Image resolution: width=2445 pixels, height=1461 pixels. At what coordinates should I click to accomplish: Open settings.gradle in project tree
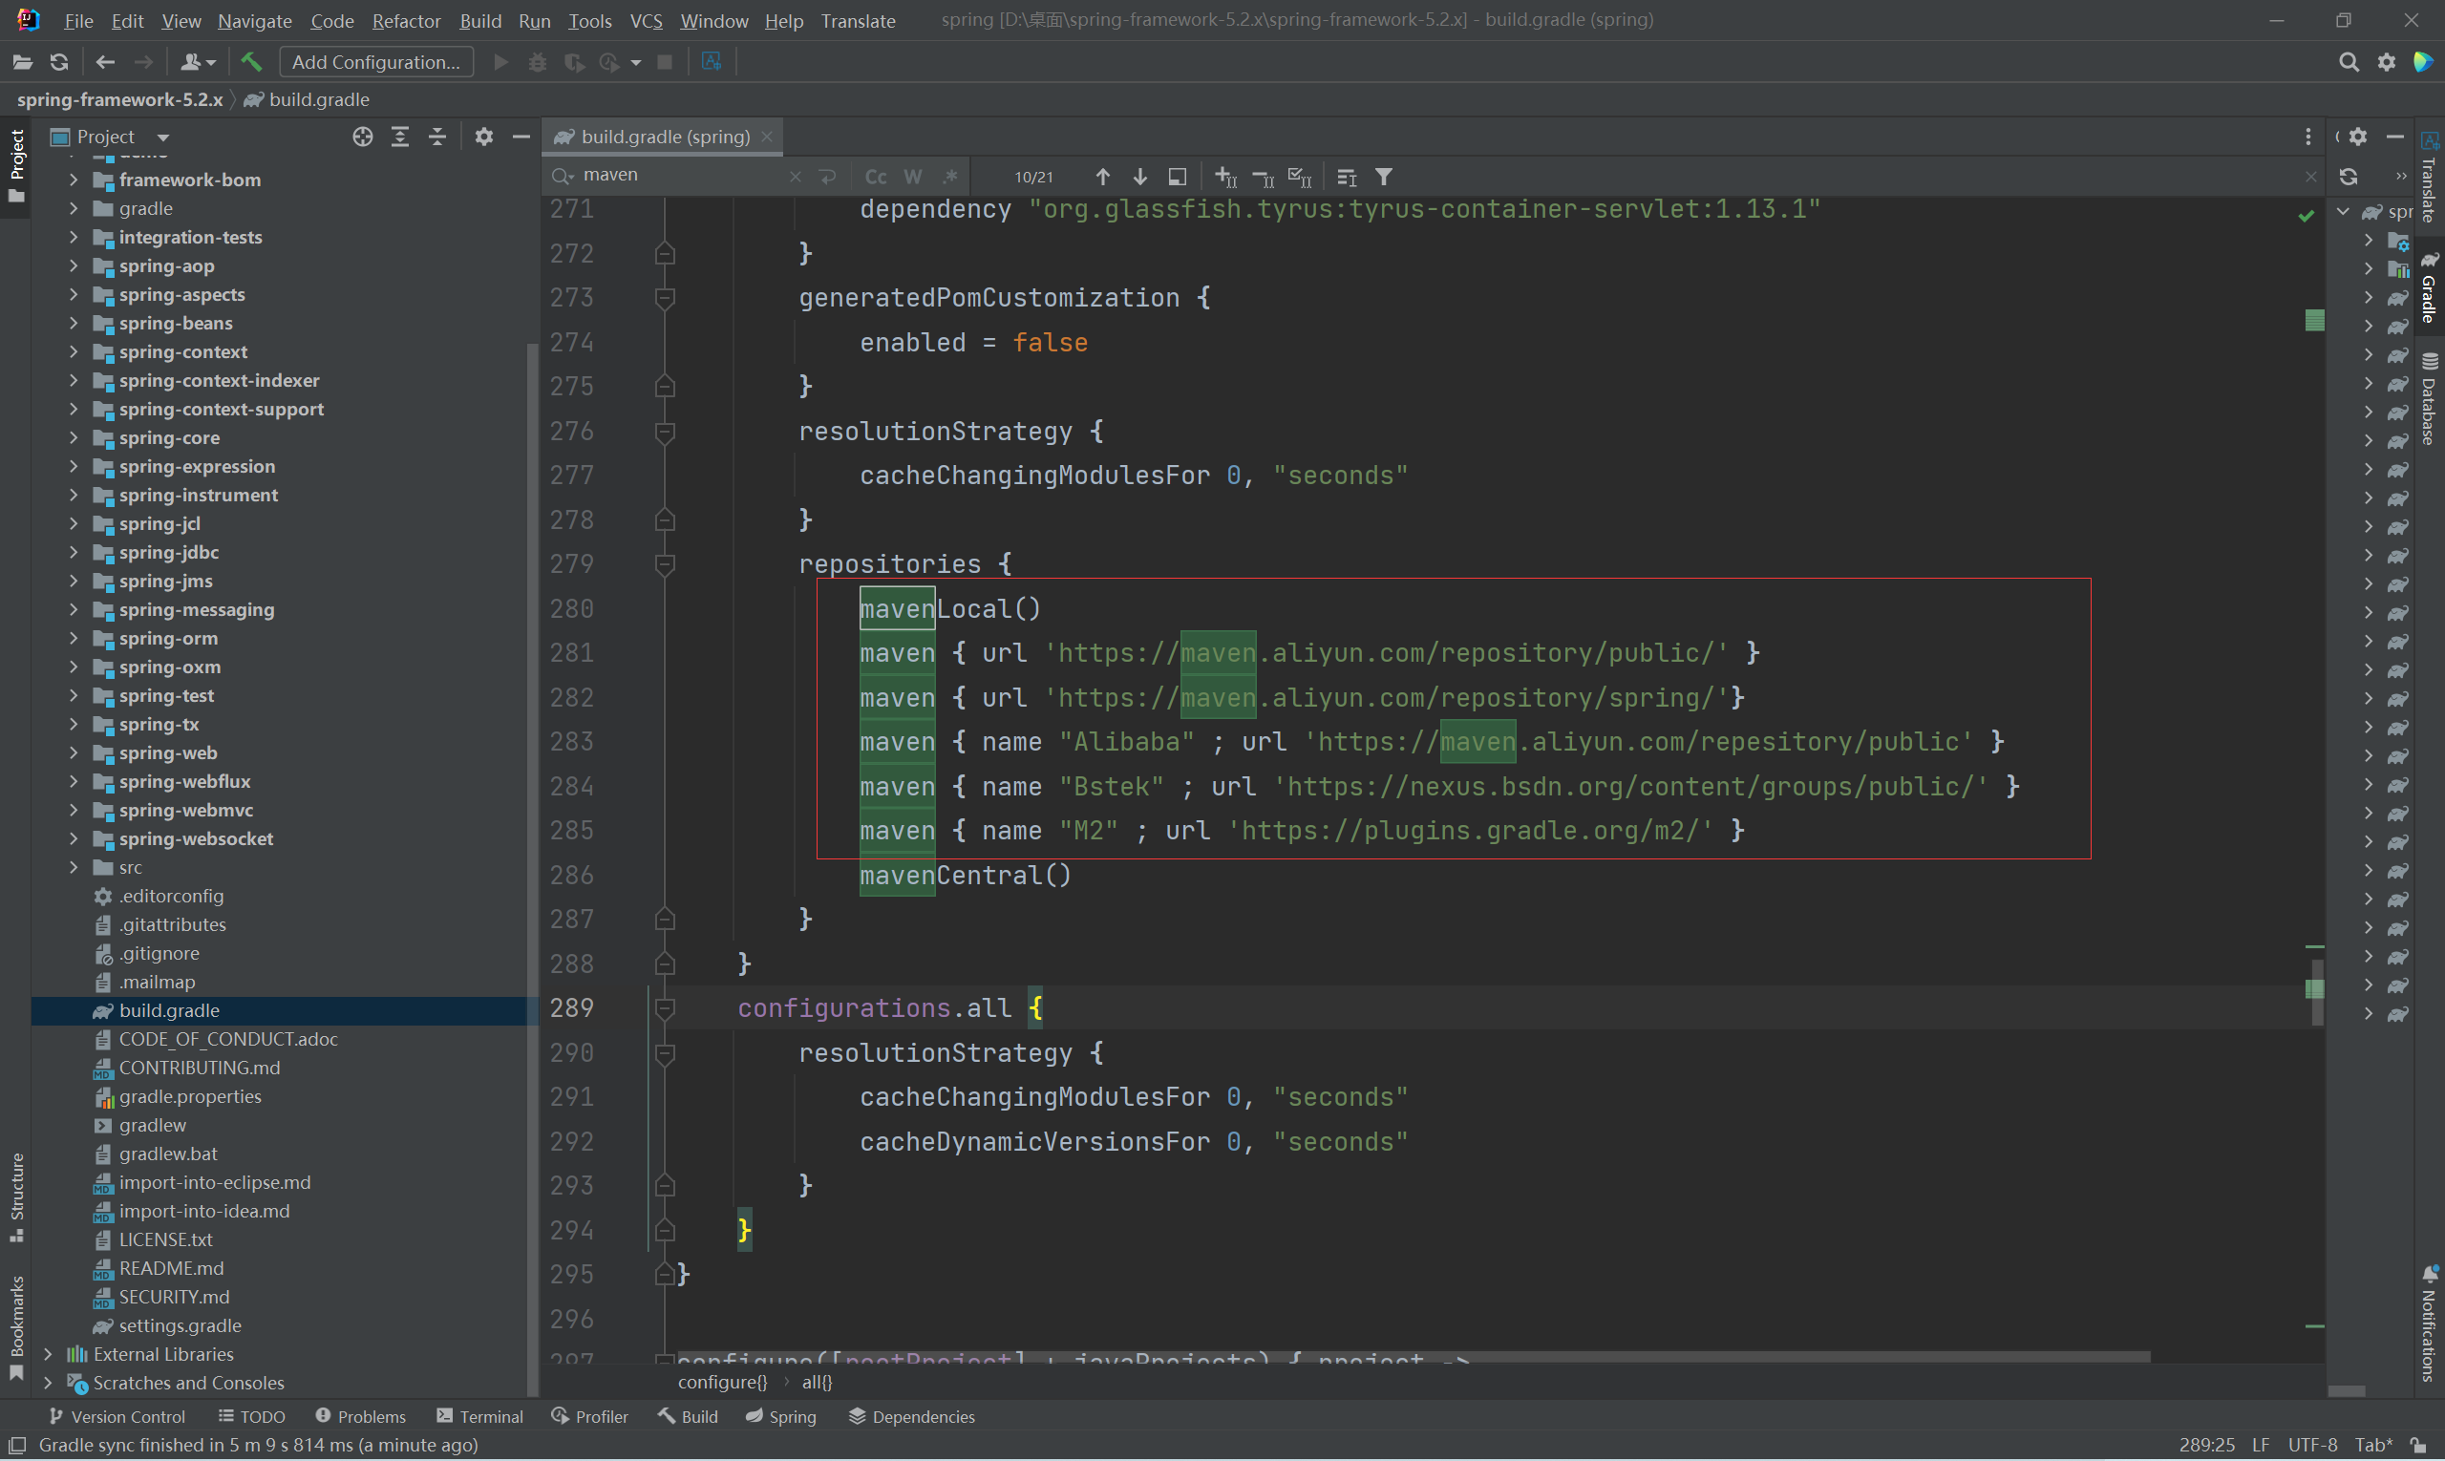click(x=180, y=1326)
